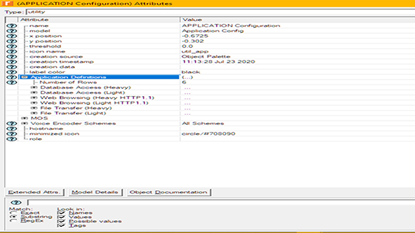Expand File Transfer (Light) row
The image size is (415, 233).
tap(34, 113)
